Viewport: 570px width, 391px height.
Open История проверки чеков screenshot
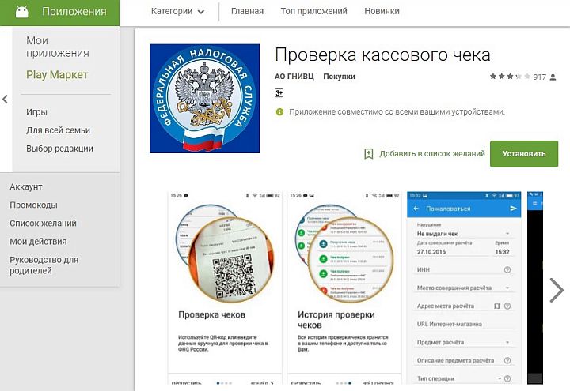[x=344, y=288]
